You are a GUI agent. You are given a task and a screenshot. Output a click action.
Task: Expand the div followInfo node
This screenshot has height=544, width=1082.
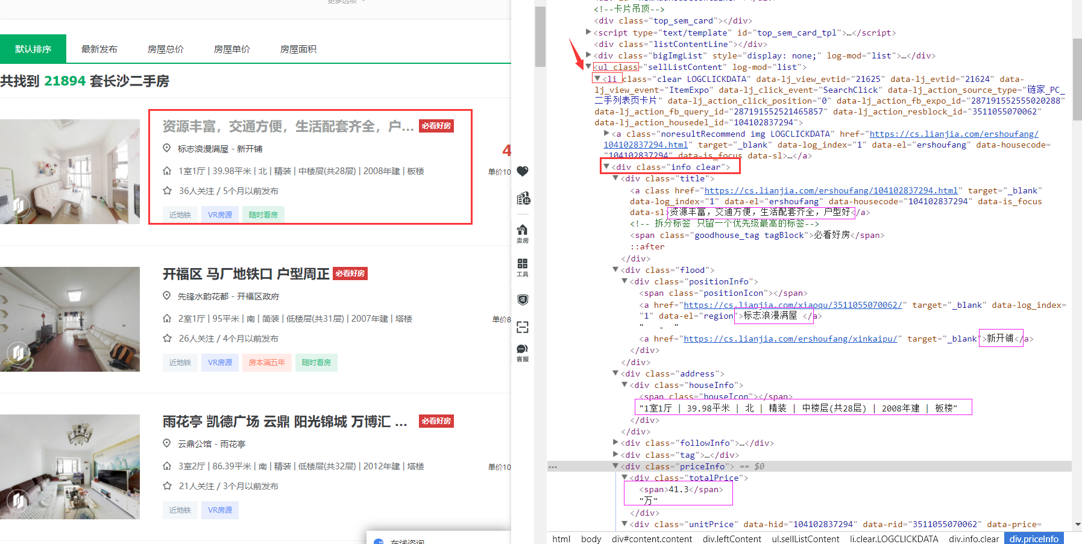[615, 442]
